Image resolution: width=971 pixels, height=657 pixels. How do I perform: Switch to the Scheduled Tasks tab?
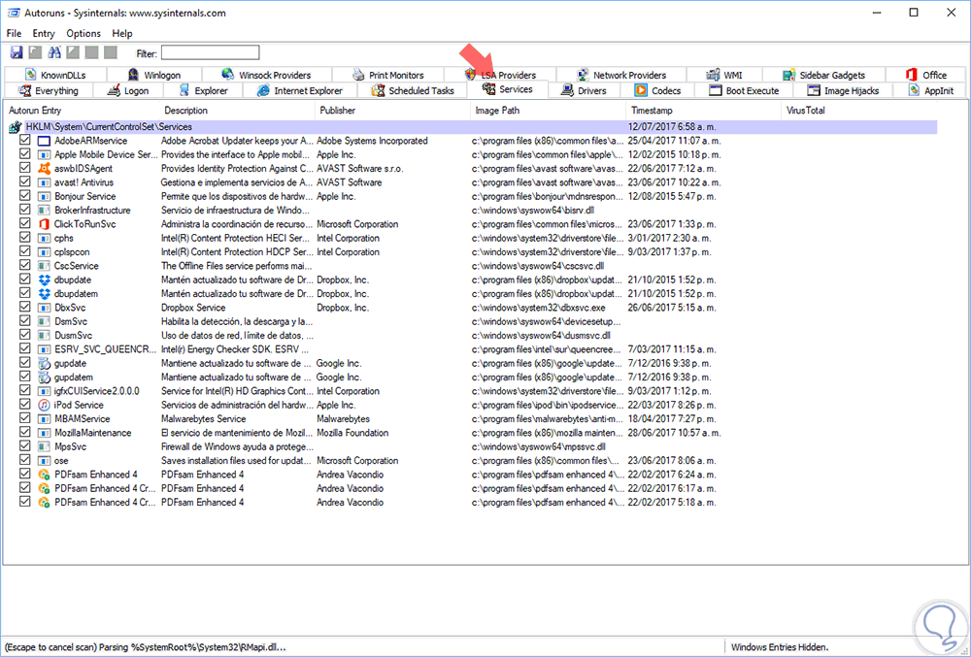click(x=413, y=90)
